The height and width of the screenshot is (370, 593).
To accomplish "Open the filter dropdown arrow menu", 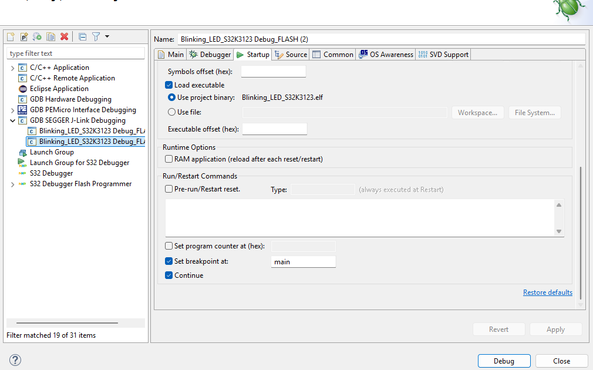I will pyautogui.click(x=107, y=36).
